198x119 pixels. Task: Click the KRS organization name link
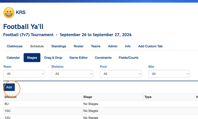(21, 12)
